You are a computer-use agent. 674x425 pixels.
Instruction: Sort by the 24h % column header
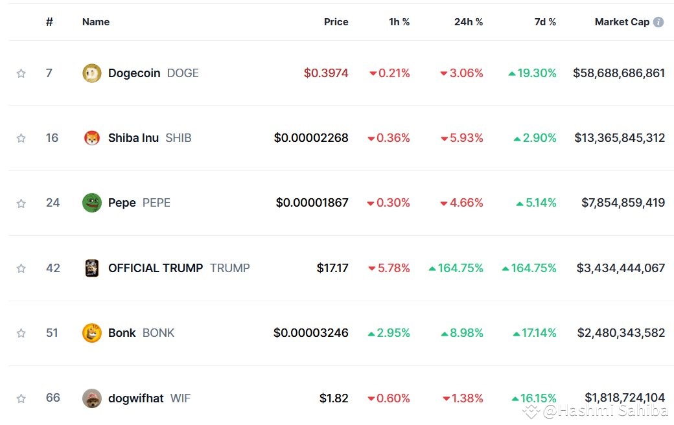point(468,22)
